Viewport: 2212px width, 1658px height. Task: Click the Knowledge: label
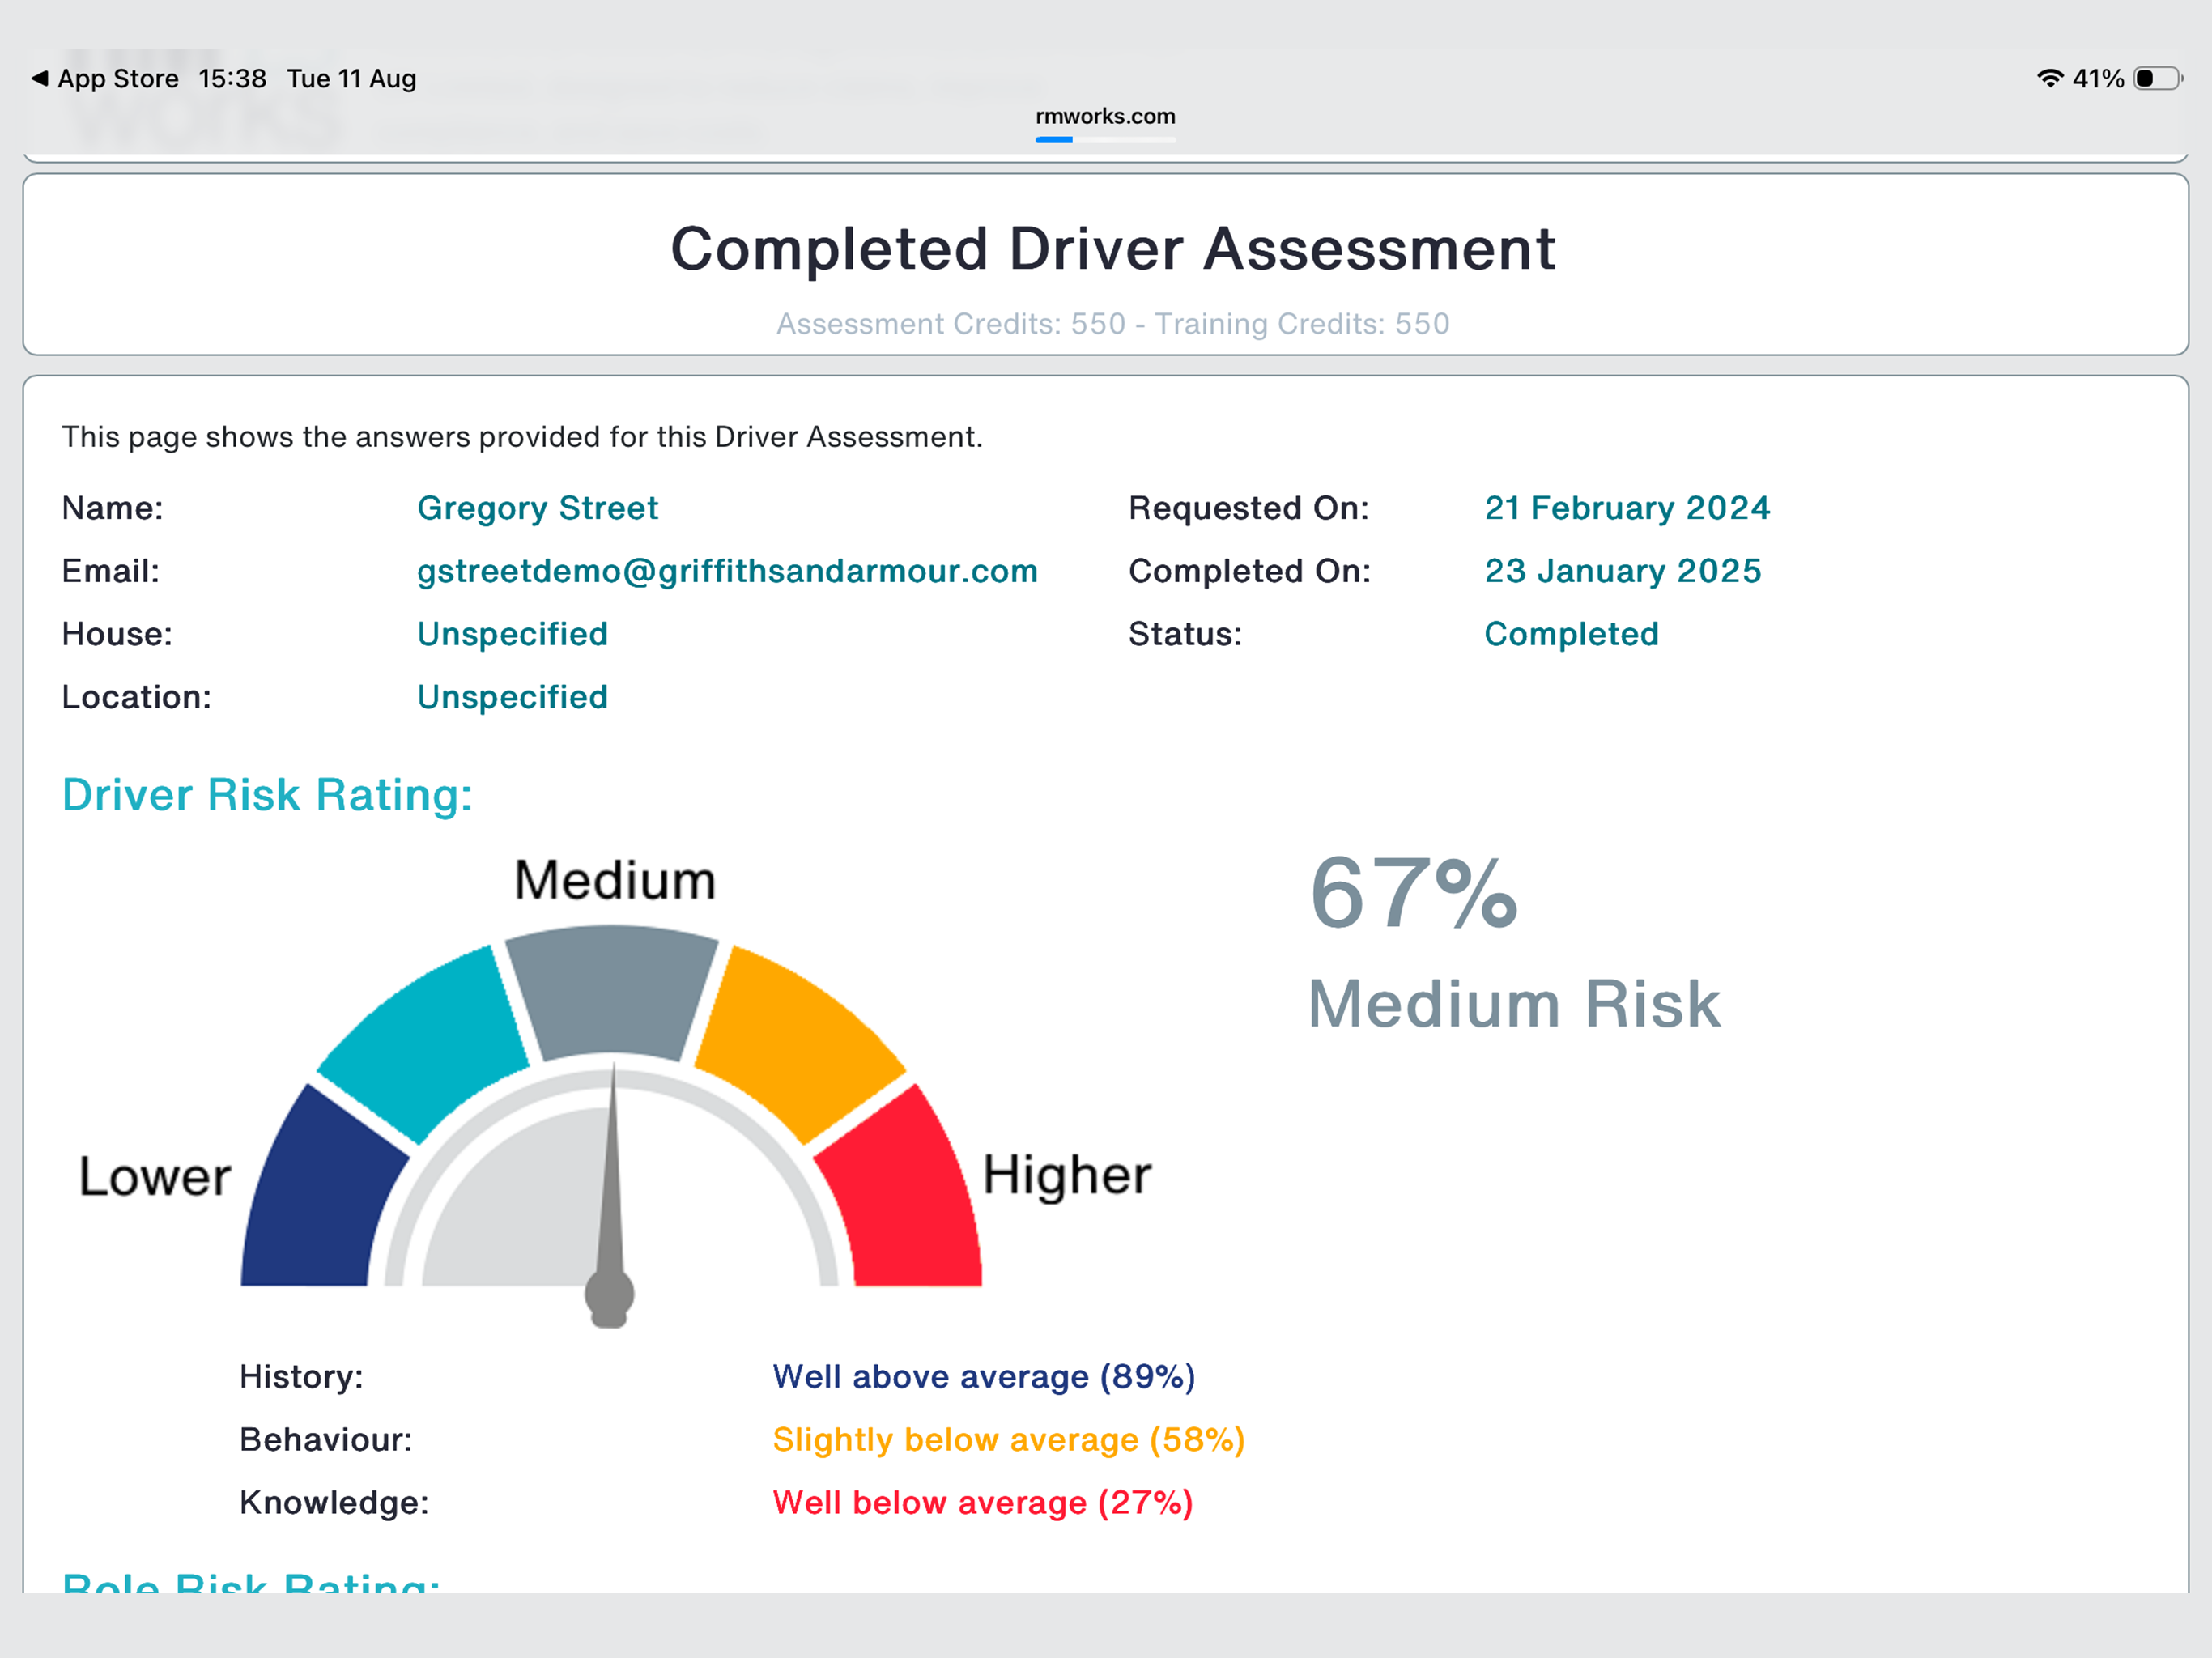[334, 1503]
